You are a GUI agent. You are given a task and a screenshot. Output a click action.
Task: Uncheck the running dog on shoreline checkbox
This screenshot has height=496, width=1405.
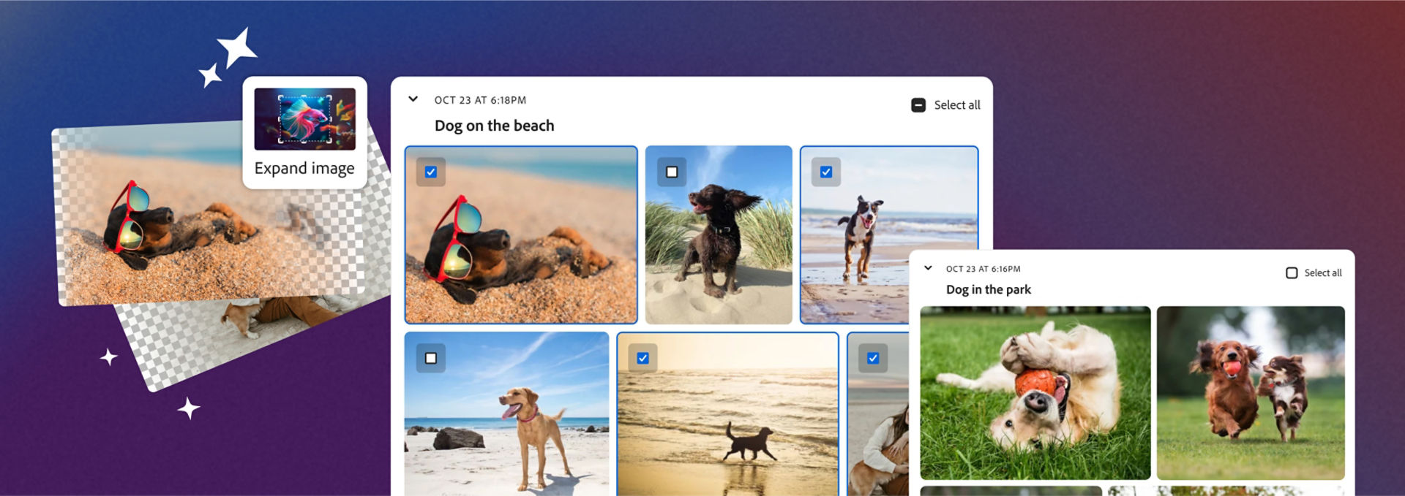click(826, 172)
